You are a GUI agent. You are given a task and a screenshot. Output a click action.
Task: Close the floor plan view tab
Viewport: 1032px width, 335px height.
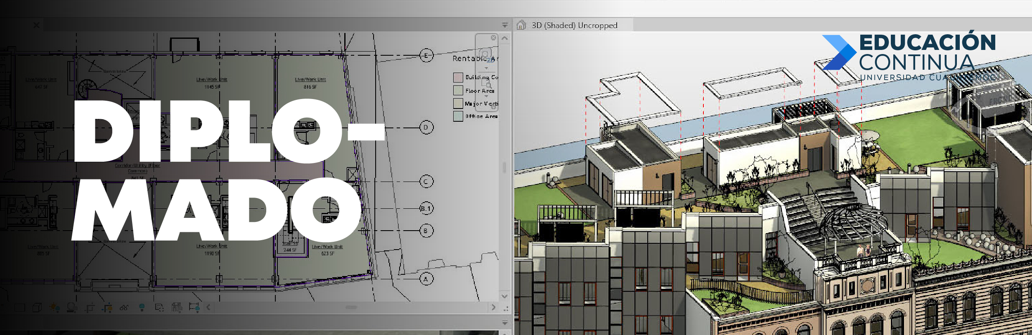tap(36, 25)
